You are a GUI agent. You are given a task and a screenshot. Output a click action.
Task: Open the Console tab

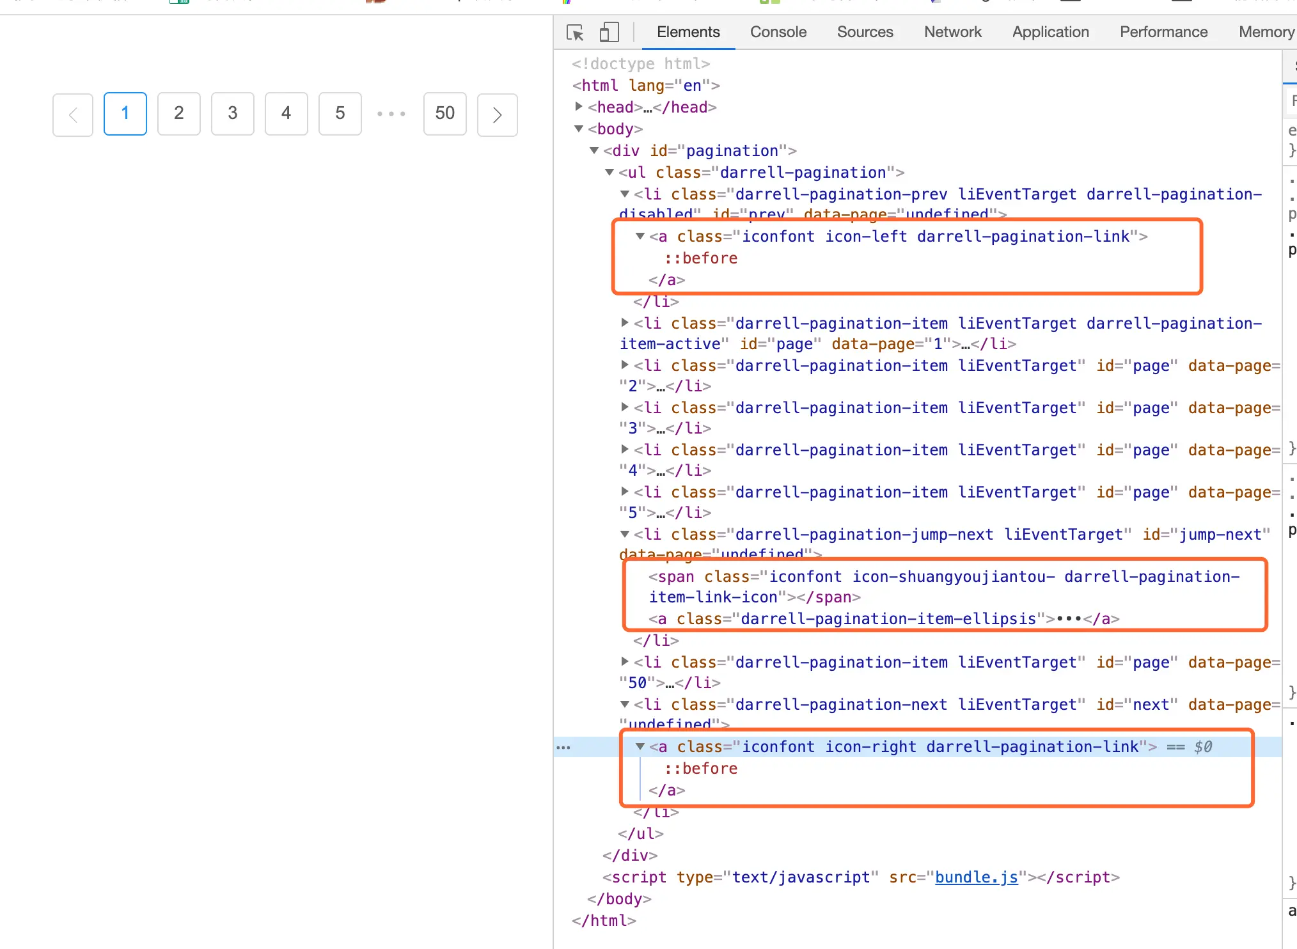coord(778,32)
